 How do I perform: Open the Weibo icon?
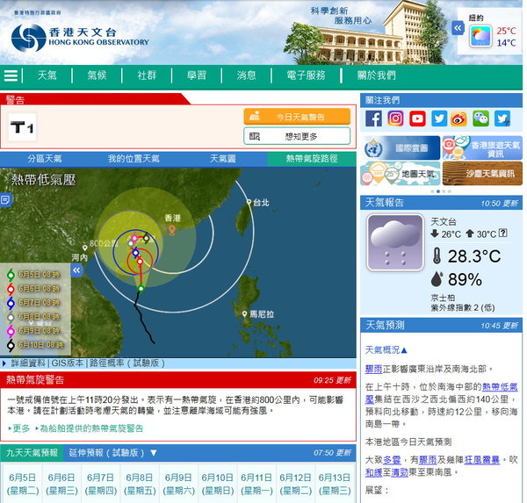[459, 119]
